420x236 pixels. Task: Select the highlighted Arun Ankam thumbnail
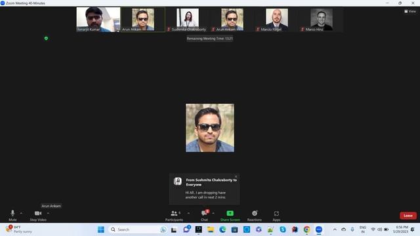143,20
